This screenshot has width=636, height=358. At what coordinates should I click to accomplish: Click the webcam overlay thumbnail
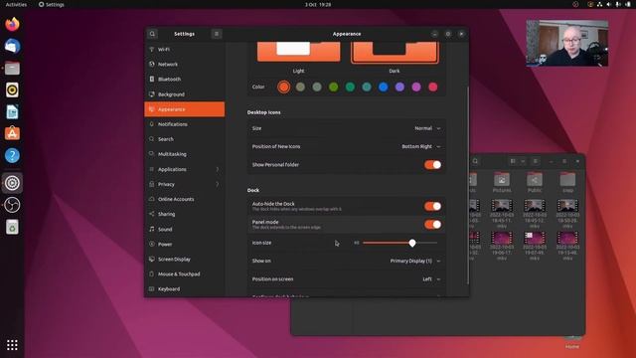(567, 43)
